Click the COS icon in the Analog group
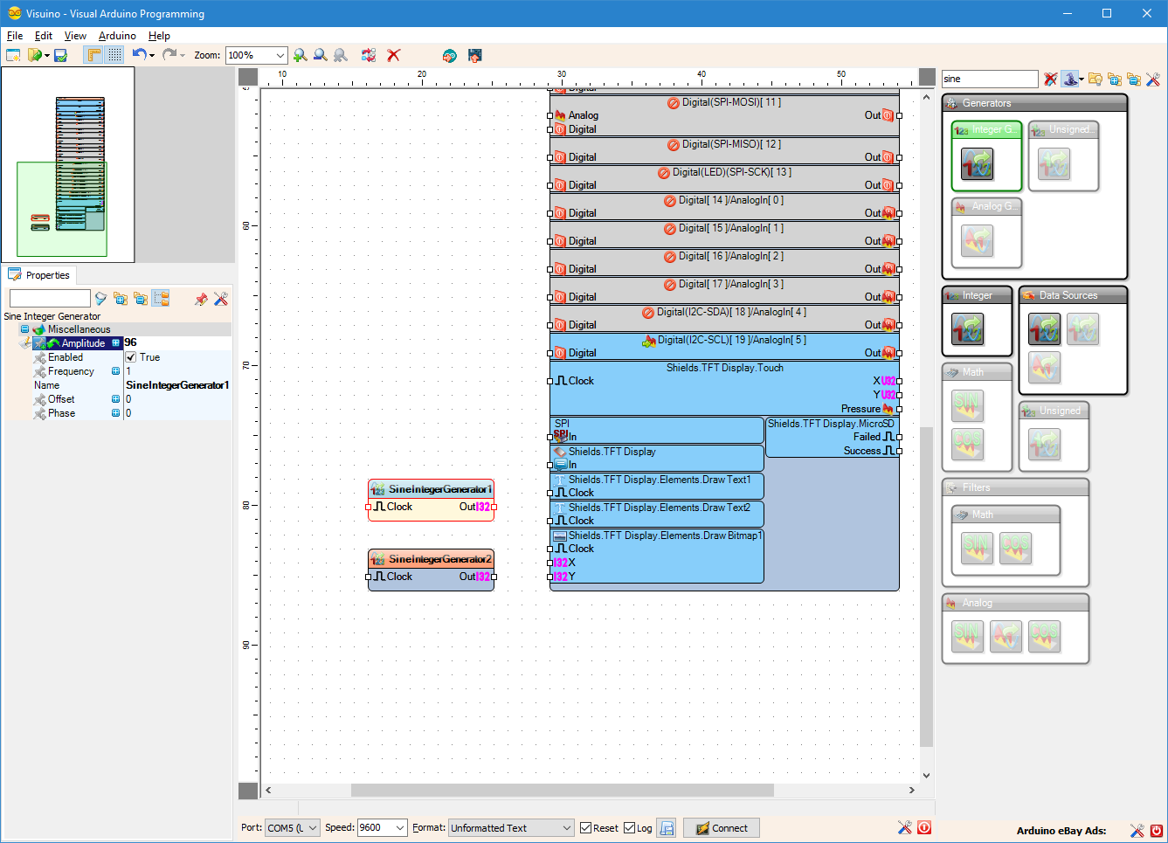Viewport: 1168px width, 843px height. 1044,636
